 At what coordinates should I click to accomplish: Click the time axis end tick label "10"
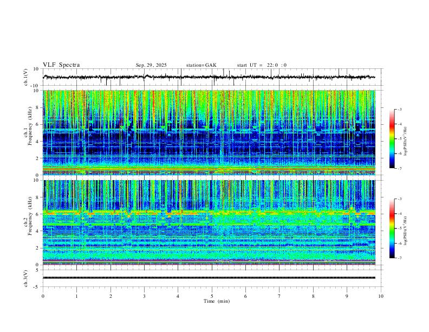[381, 296]
